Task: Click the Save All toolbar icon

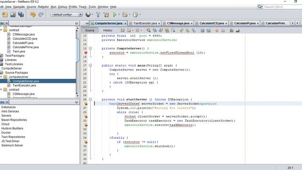Action: click(21, 15)
